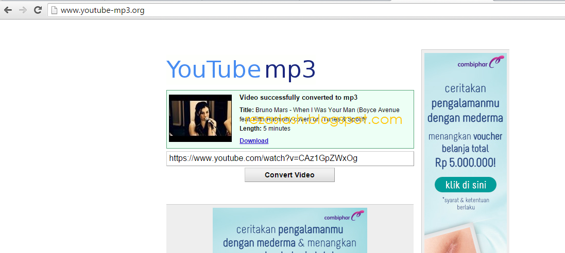This screenshot has width=565, height=253.
Task: Focus the YouTube URL input field
Action: (x=290, y=159)
